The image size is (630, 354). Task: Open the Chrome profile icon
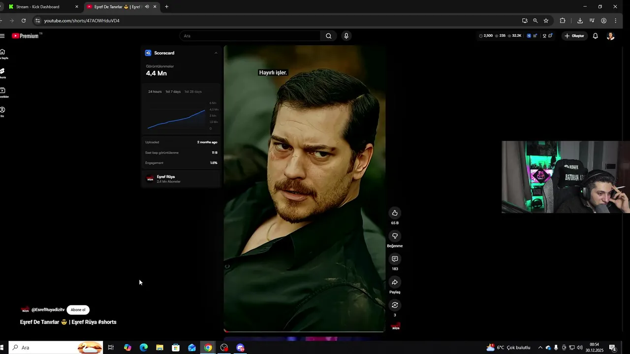click(x=603, y=21)
